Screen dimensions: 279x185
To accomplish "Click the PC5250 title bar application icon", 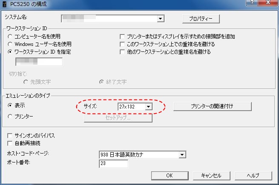I will [x=4, y=4].
